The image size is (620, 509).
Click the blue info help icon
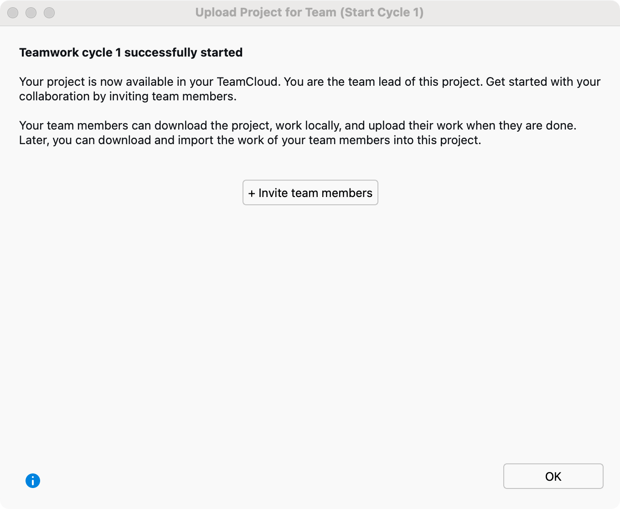tap(33, 480)
